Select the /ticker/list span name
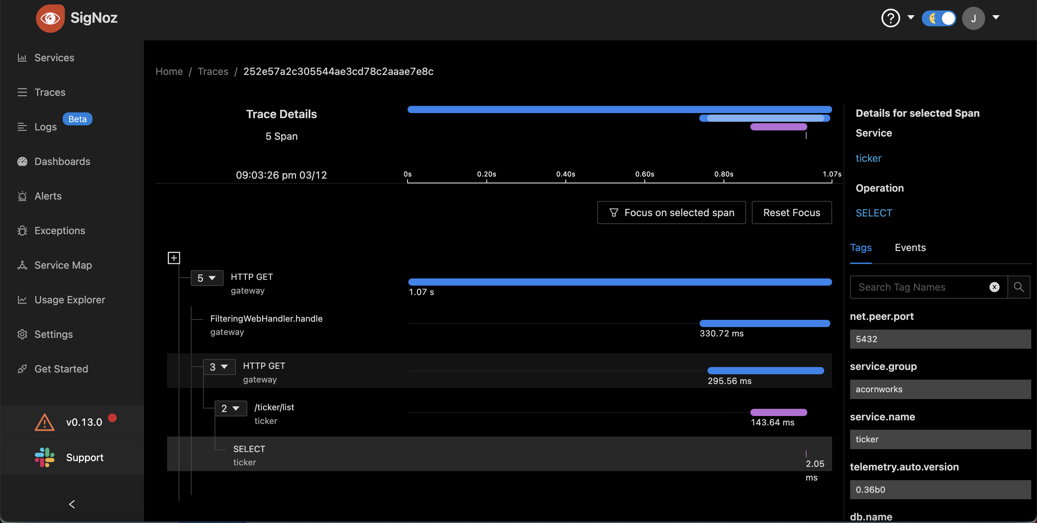 pos(274,407)
